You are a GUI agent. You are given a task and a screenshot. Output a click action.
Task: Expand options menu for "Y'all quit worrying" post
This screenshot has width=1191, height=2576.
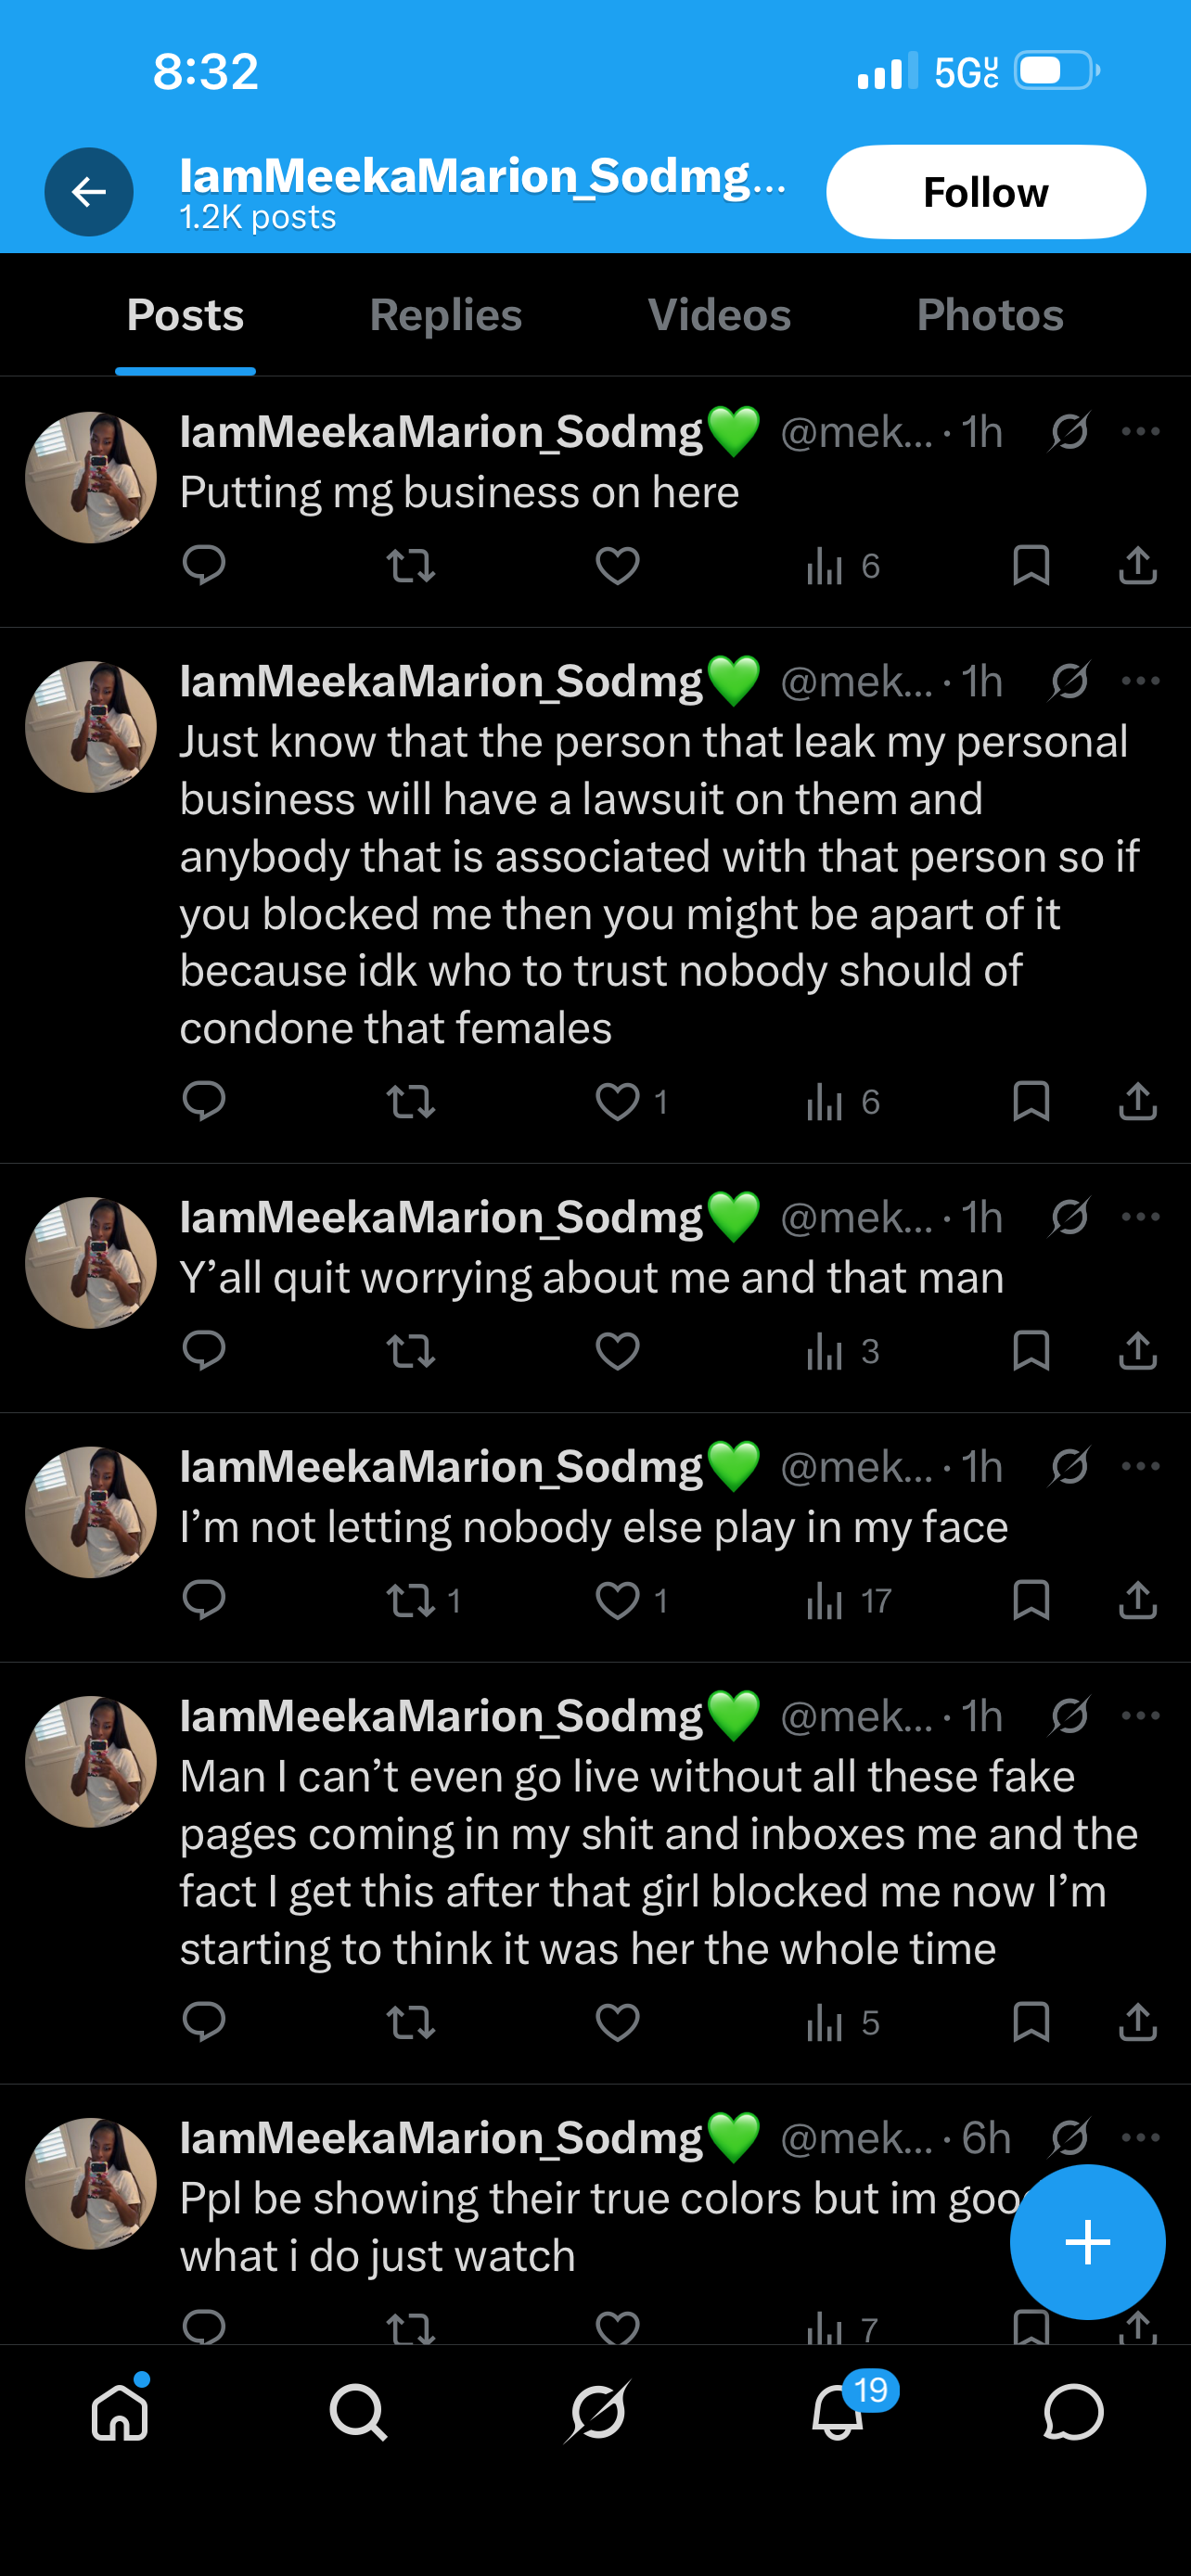1141,1217
